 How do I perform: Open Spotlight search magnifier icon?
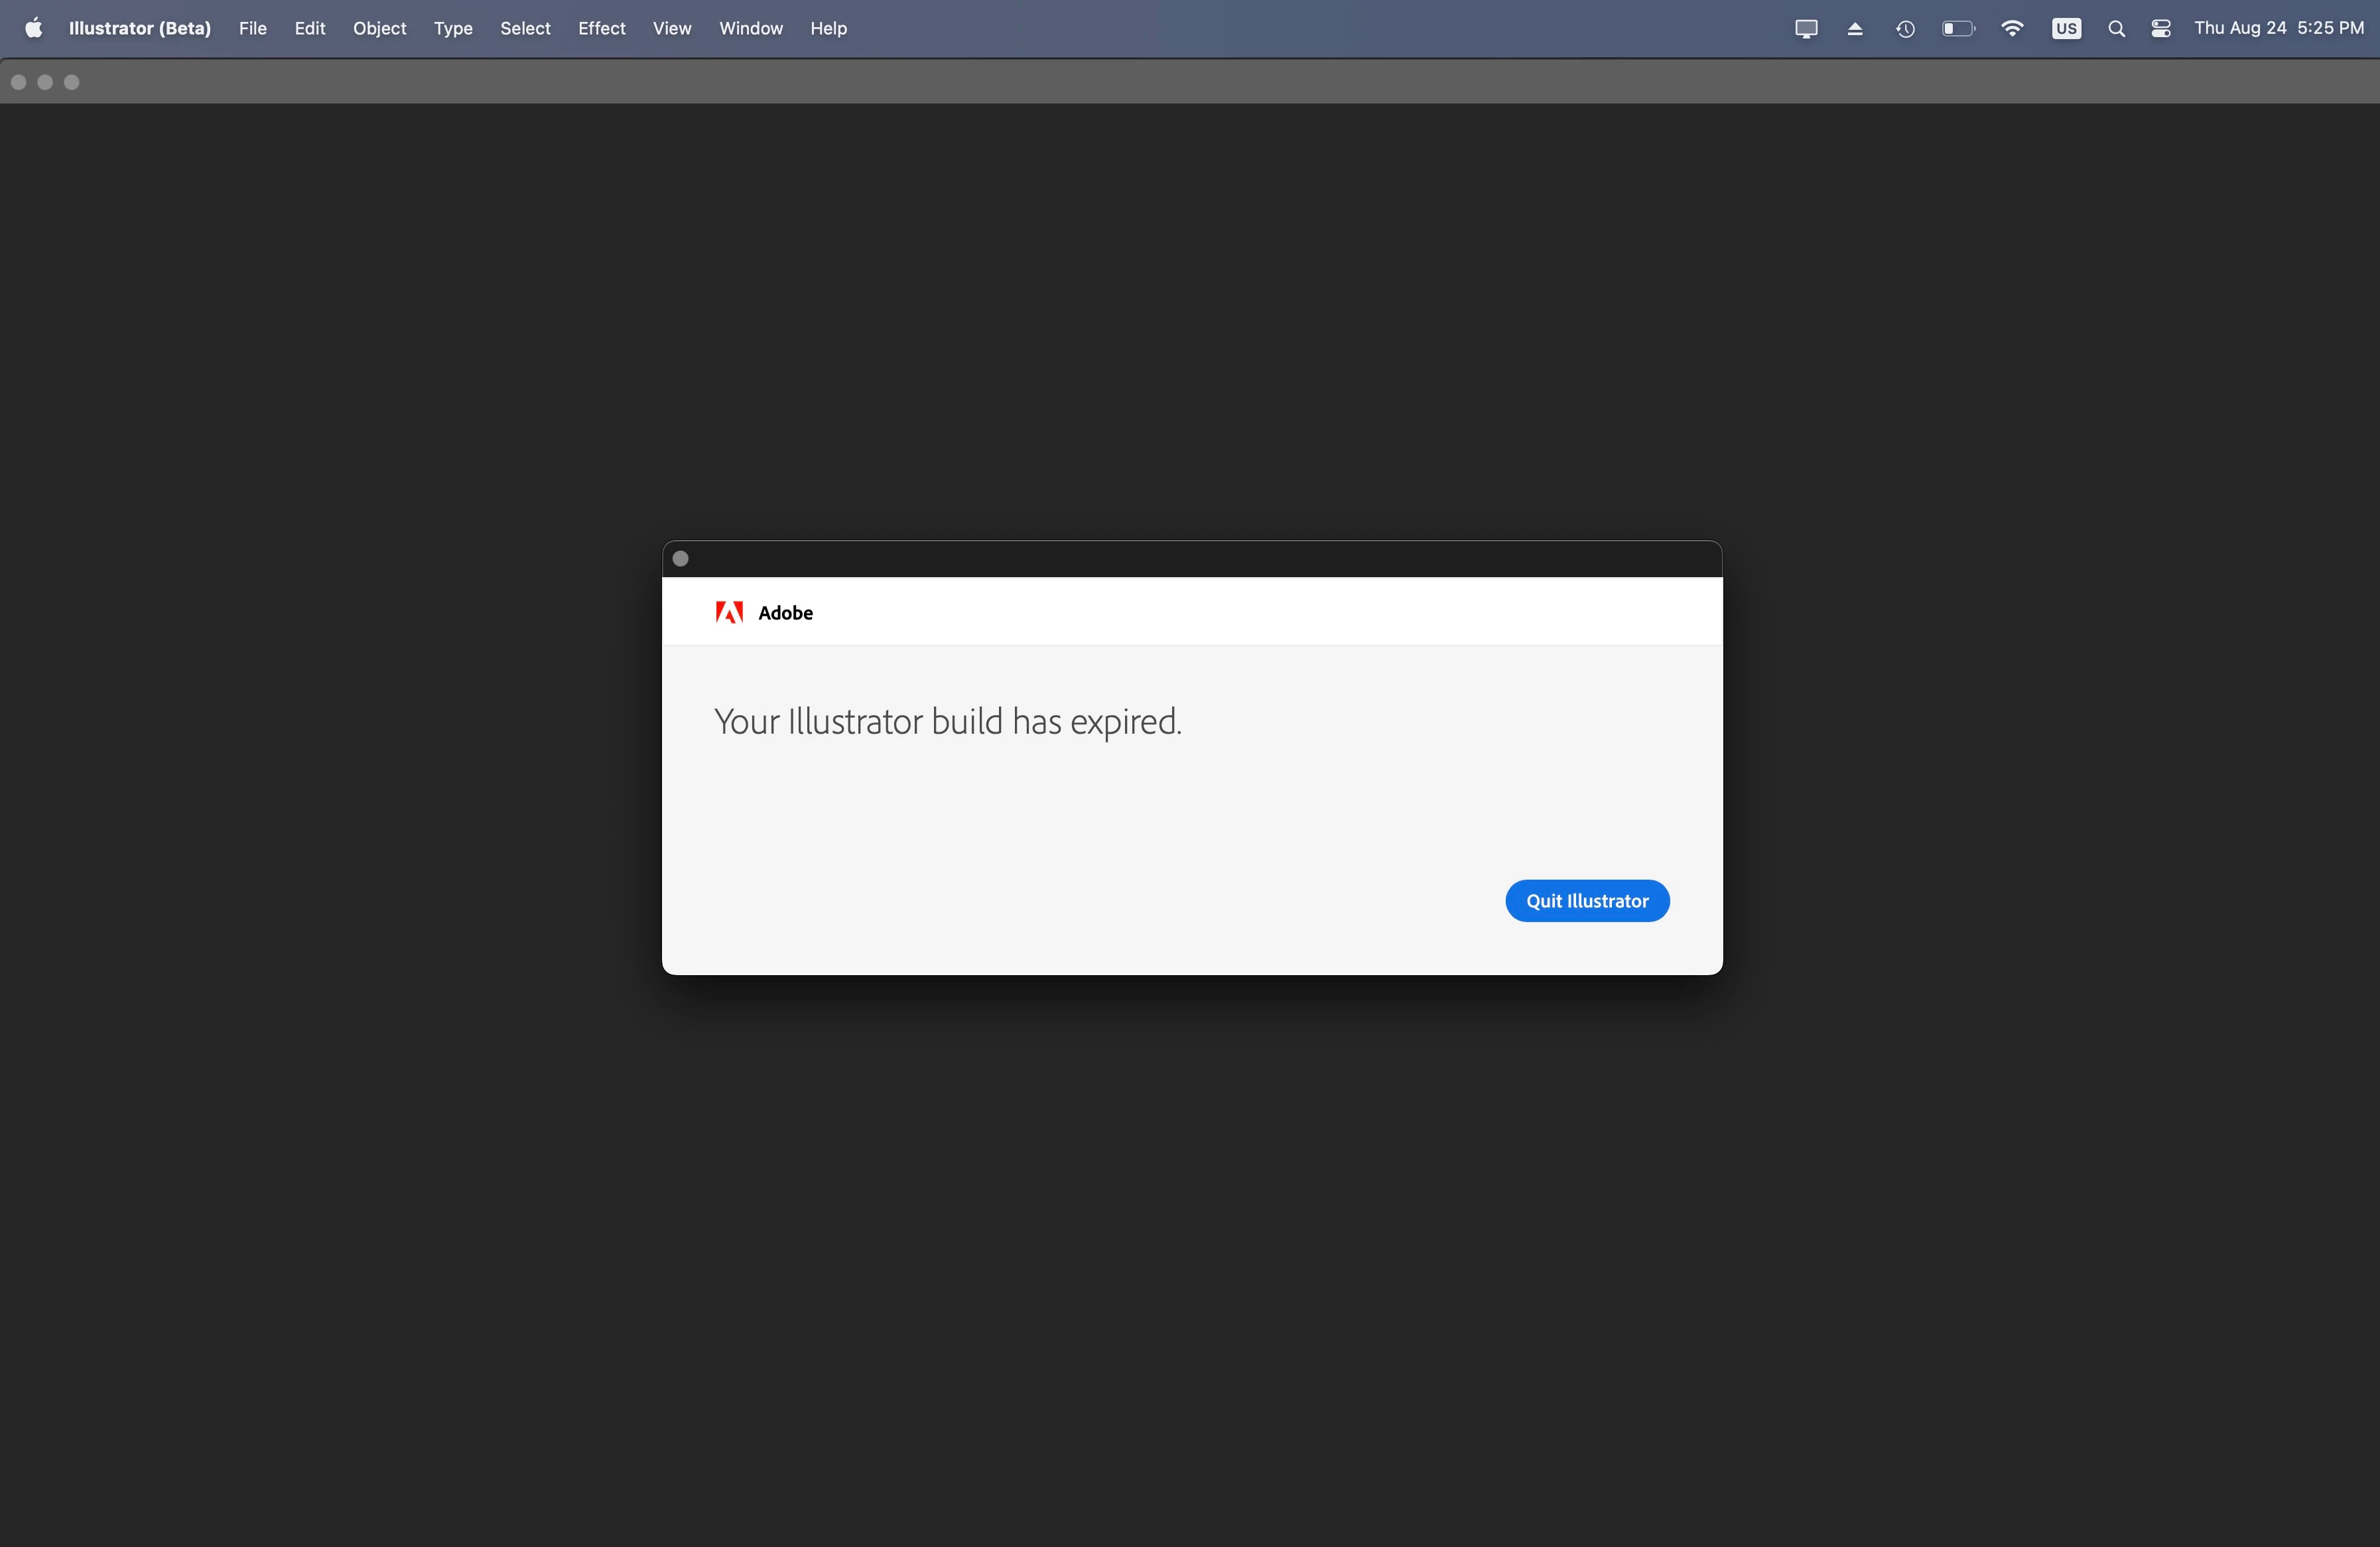coord(2116,29)
